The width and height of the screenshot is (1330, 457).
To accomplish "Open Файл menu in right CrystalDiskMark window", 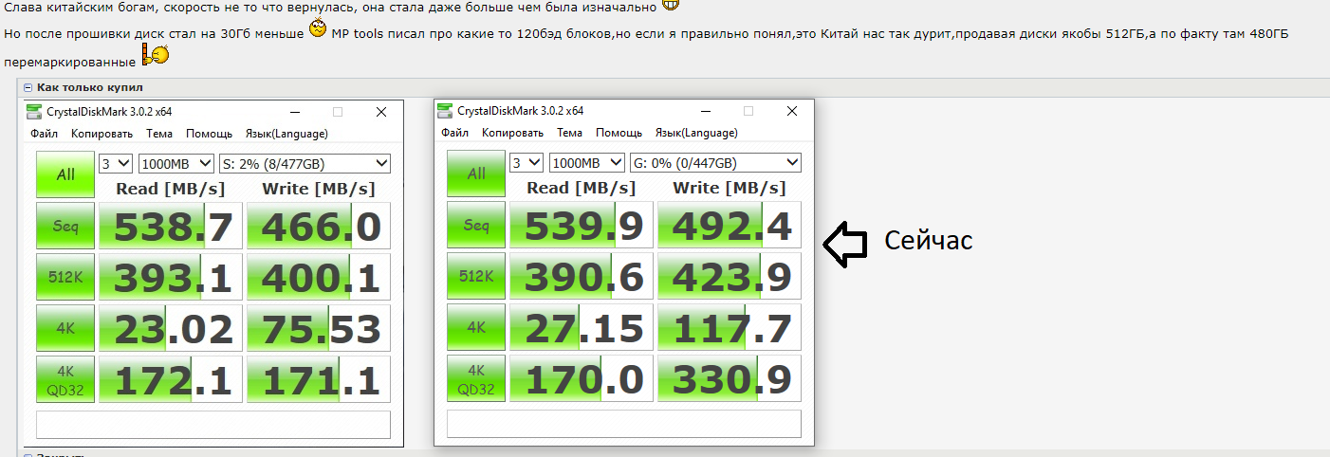I will (454, 133).
